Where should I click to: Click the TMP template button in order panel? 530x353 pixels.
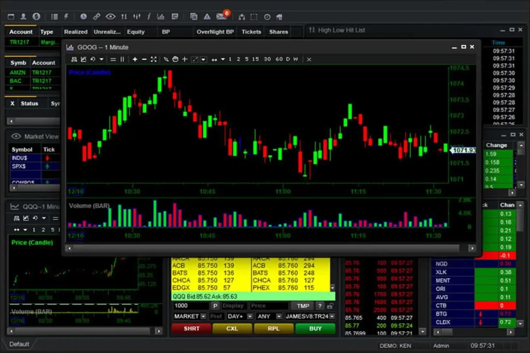pos(302,306)
